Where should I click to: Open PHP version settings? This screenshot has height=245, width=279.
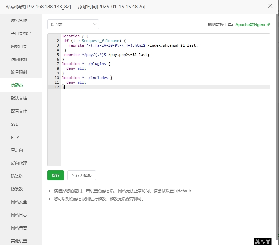[15, 137]
